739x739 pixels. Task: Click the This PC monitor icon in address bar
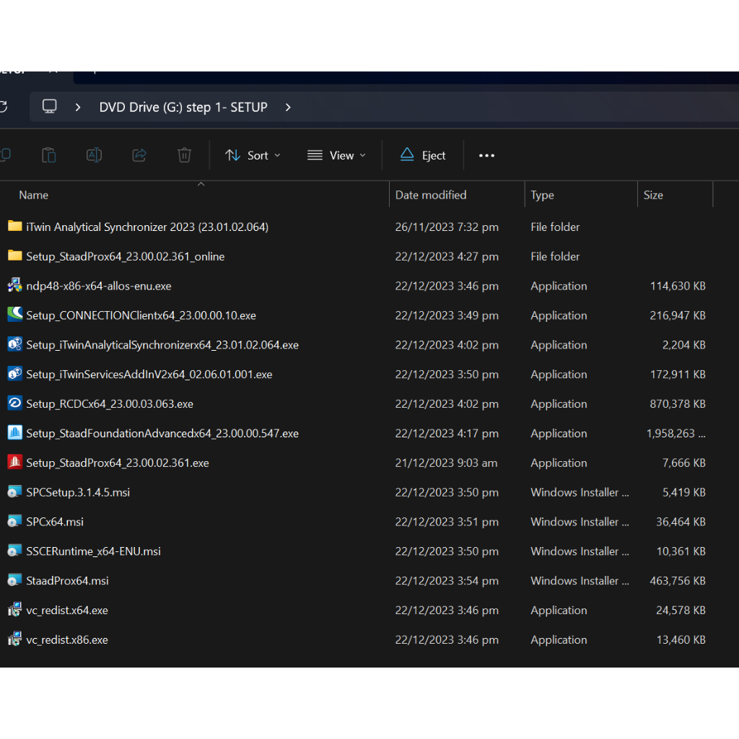click(49, 107)
